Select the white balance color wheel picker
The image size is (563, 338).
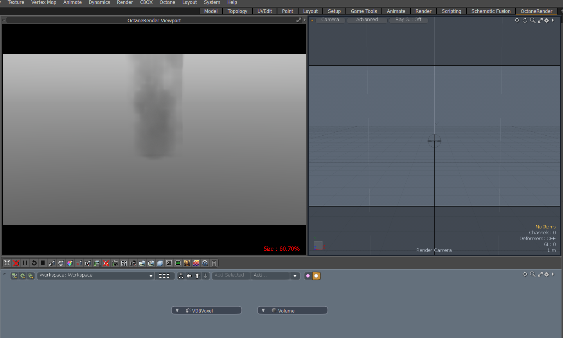click(70, 263)
